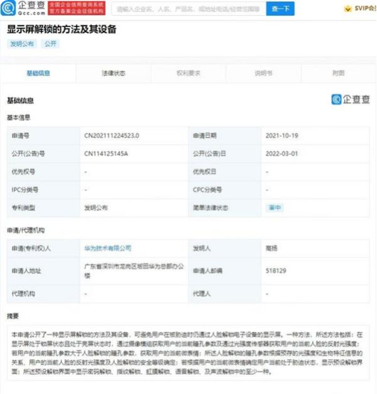Click the 查一下 search button

[x=280, y=9]
